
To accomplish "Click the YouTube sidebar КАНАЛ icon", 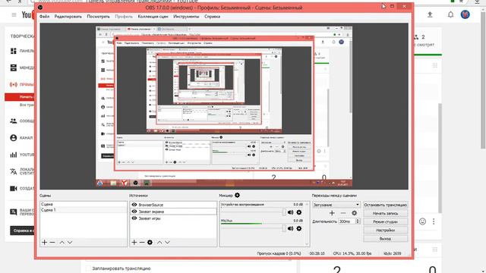I will (14, 138).
